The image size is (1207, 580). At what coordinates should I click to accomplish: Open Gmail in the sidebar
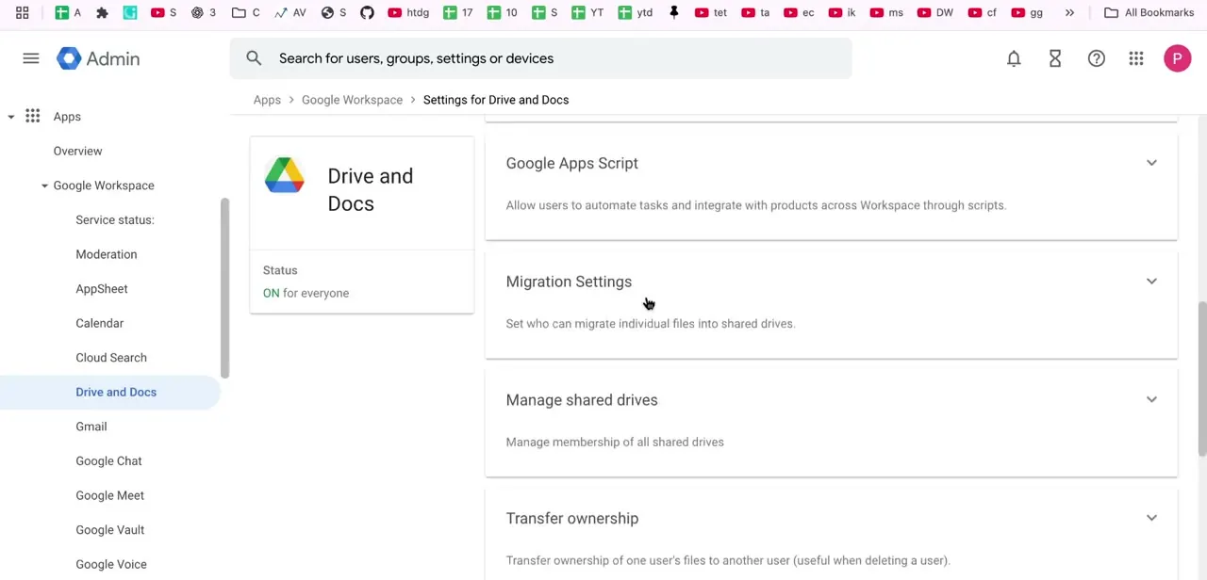pyautogui.click(x=91, y=427)
